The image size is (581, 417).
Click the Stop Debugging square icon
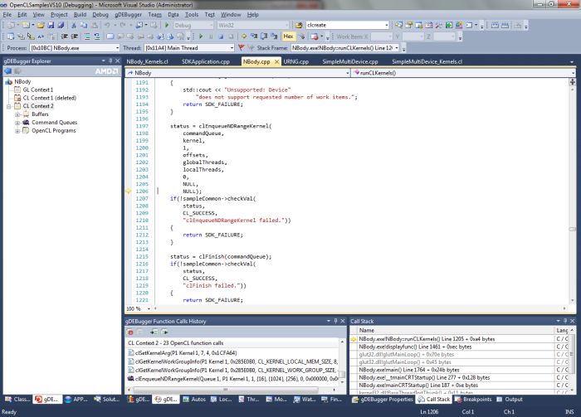click(x=221, y=36)
